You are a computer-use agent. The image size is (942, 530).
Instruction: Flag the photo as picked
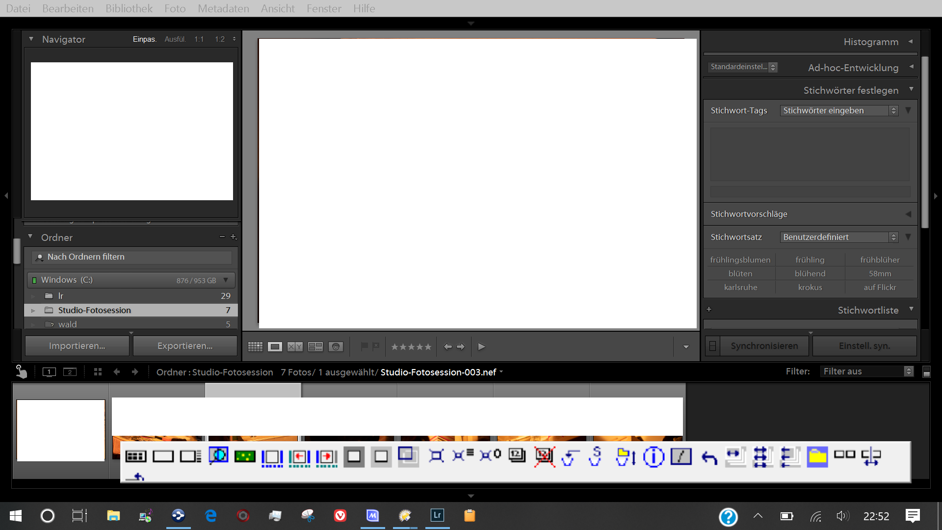click(x=364, y=346)
